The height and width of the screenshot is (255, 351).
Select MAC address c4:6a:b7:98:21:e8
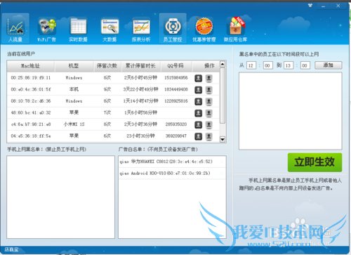[31, 124]
